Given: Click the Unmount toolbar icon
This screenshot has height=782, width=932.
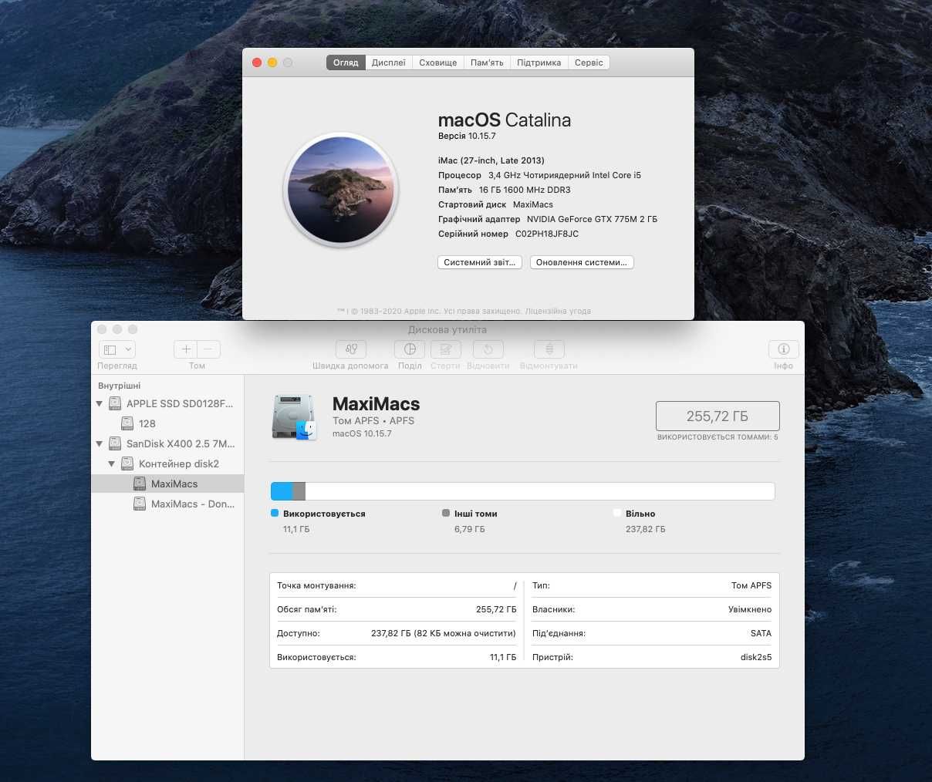Looking at the screenshot, I should tap(549, 349).
